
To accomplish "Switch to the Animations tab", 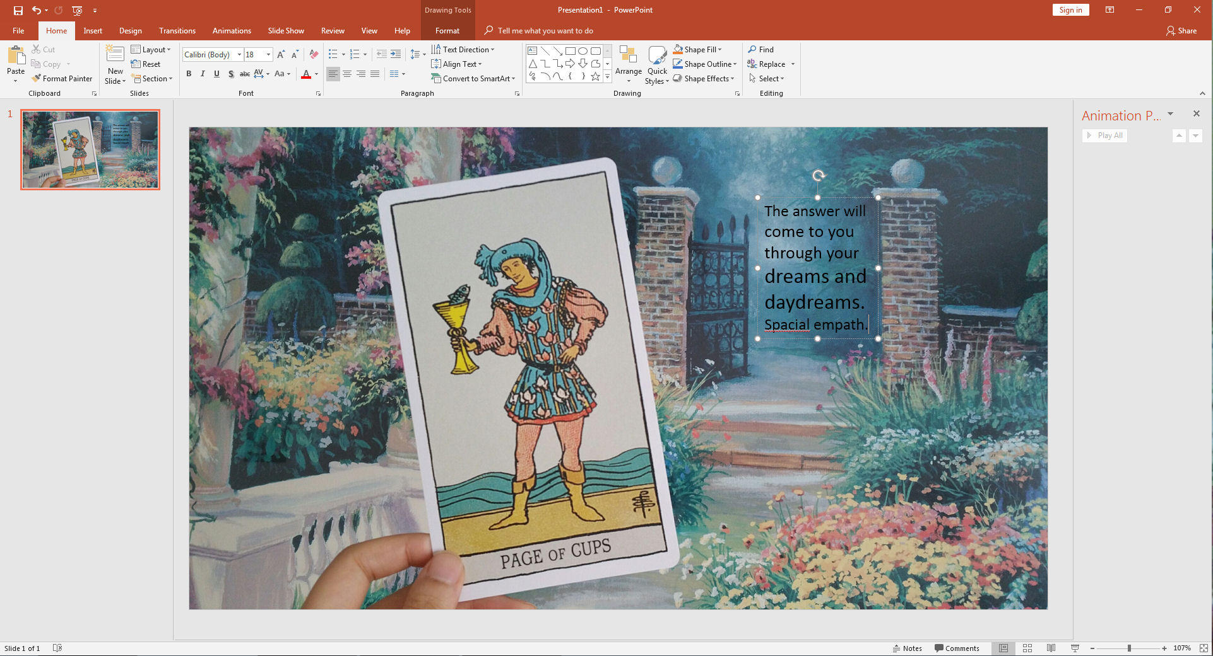I will click(x=231, y=31).
